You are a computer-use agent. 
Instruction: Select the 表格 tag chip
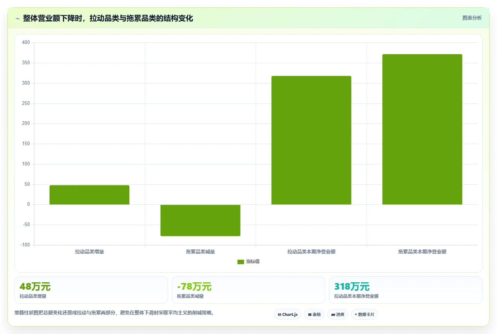[x=314, y=314]
